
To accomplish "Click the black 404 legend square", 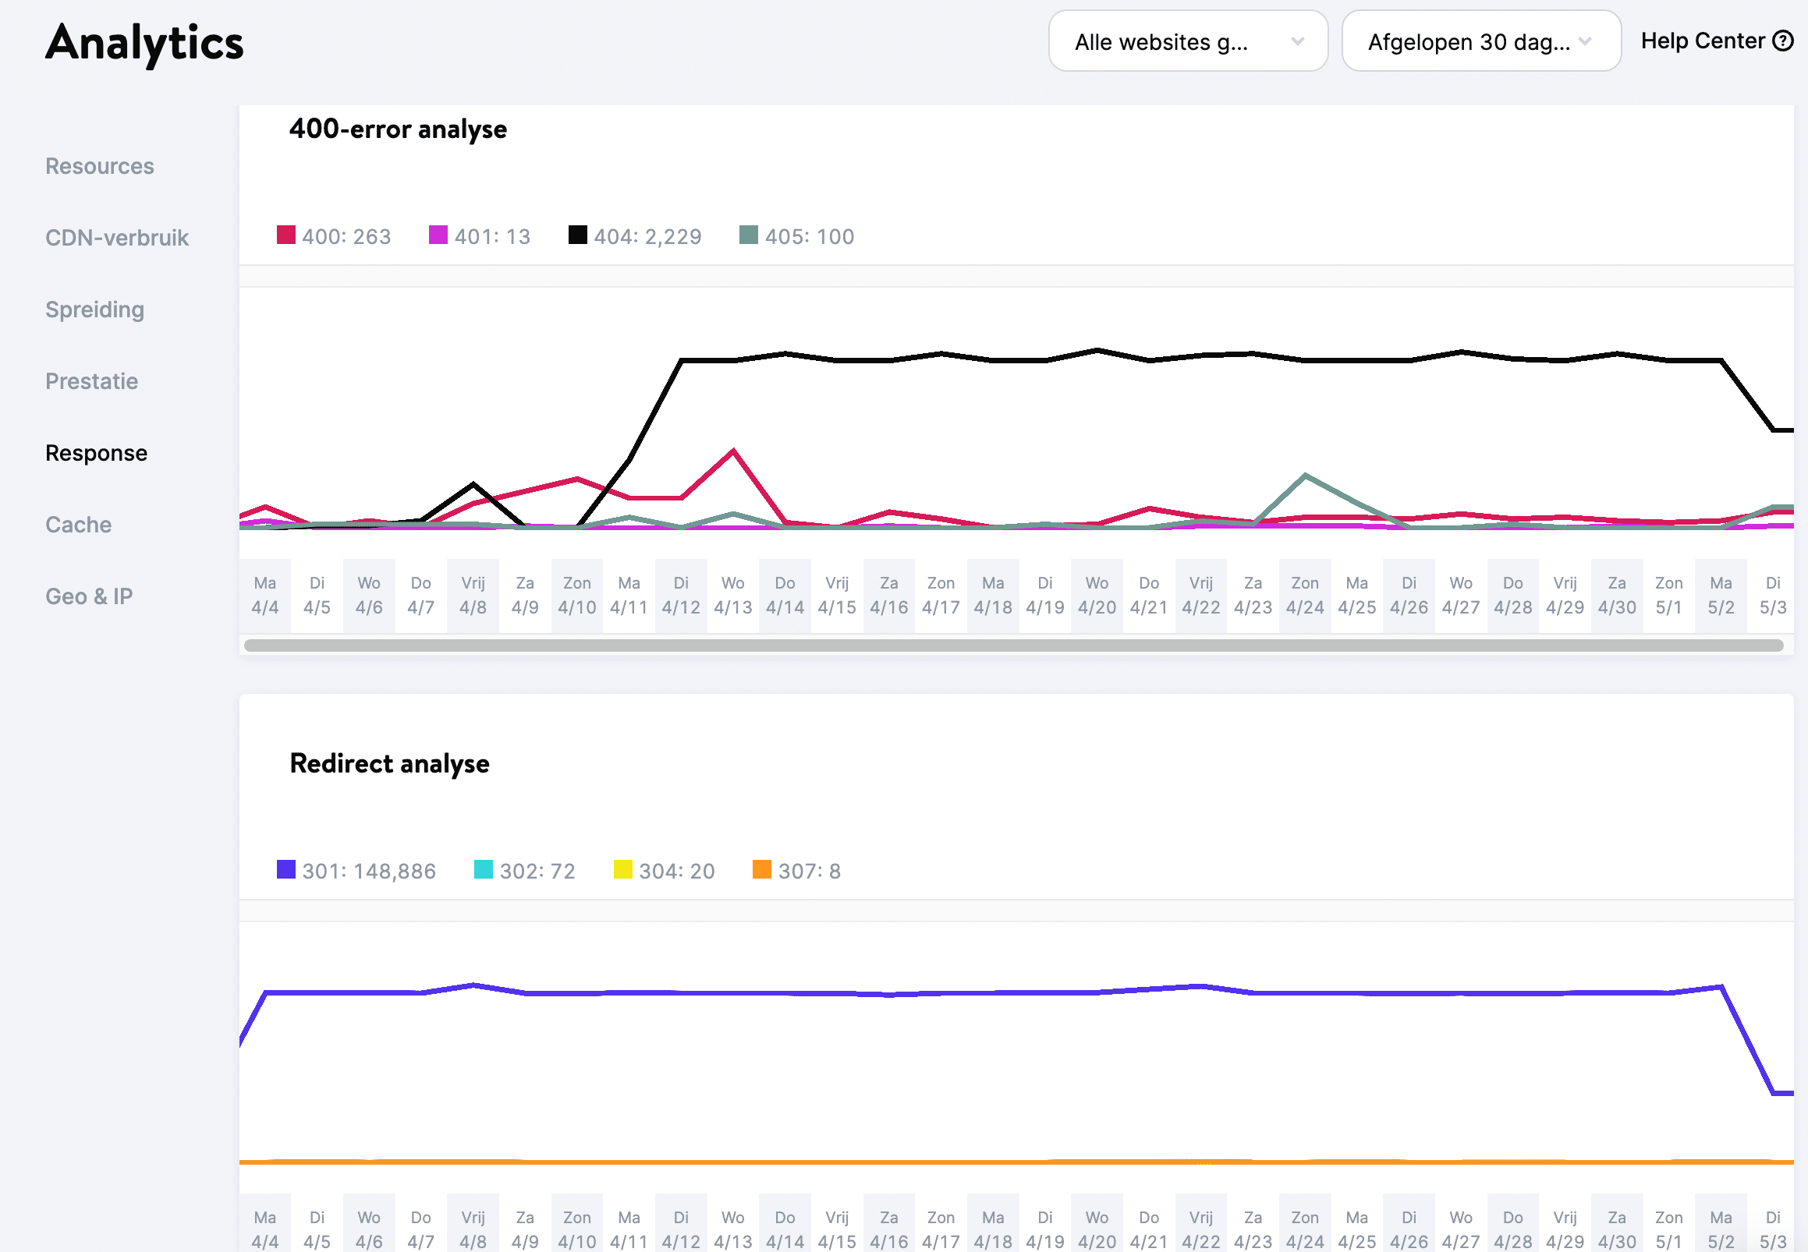I will (578, 235).
